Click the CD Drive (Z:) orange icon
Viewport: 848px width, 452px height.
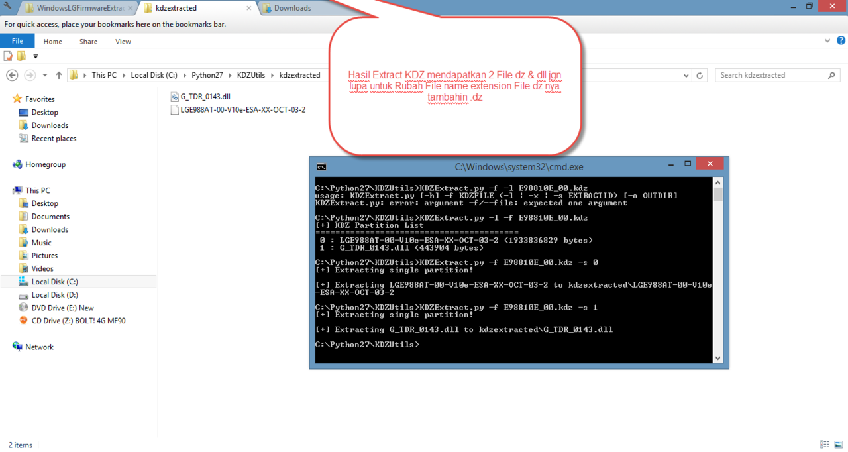tap(24, 321)
